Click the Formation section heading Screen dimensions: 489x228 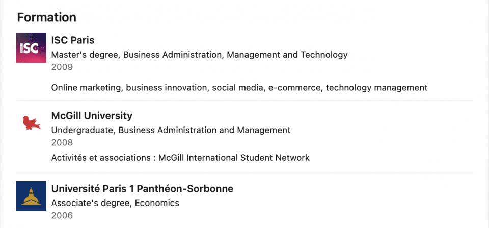[x=46, y=17]
